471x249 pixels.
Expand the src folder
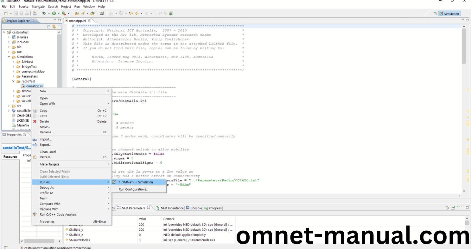click(x=9, y=106)
